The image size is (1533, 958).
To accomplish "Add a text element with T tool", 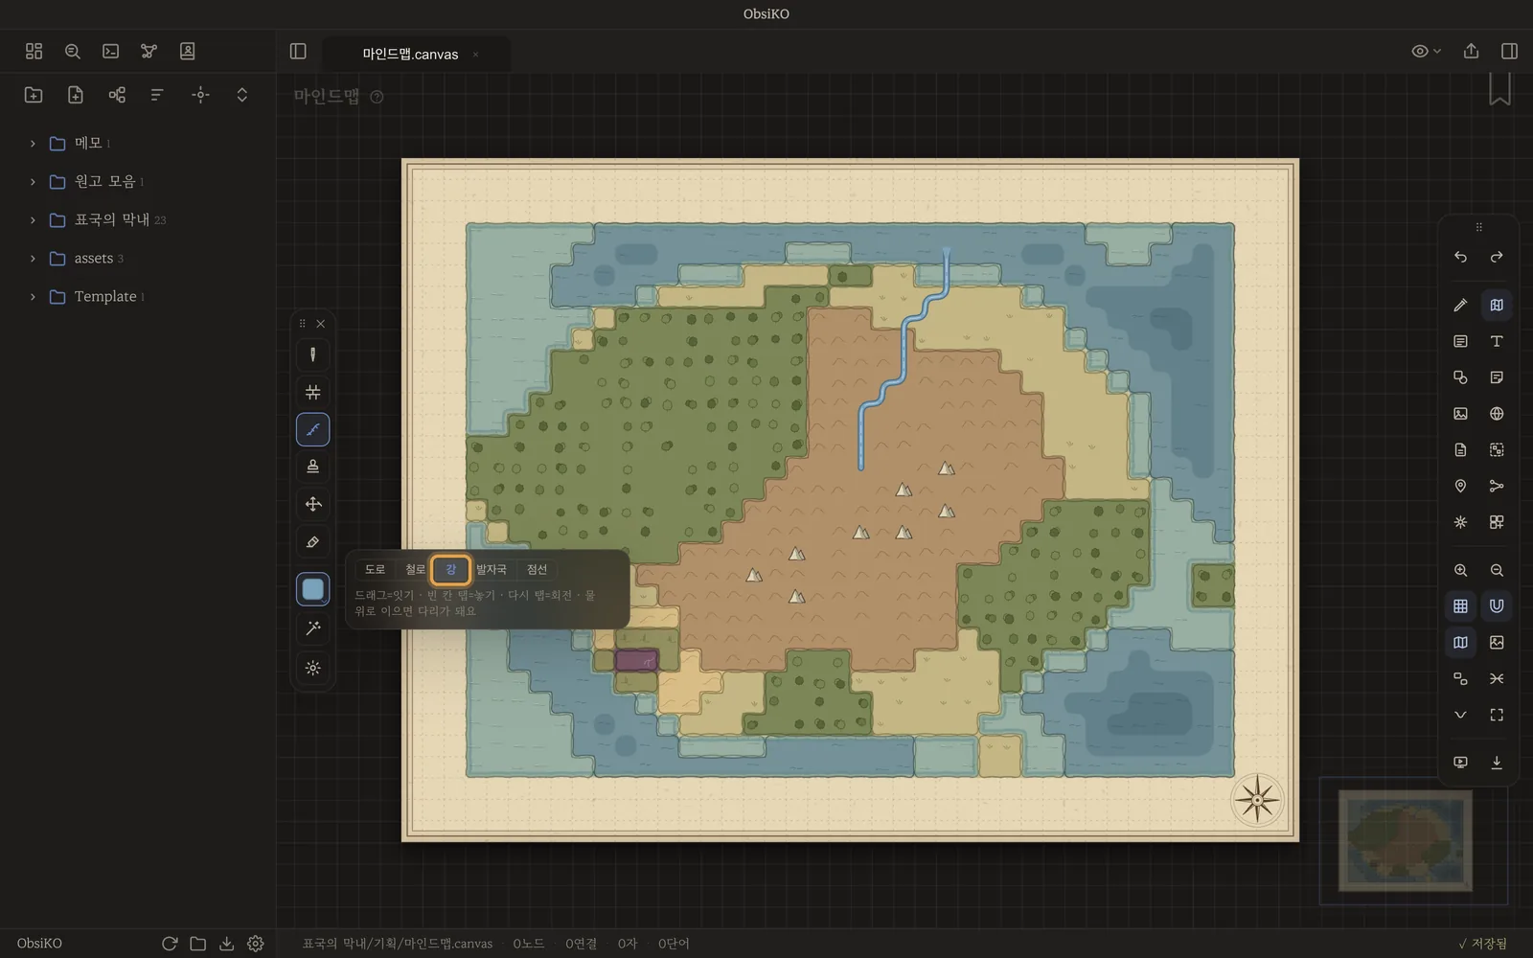I will [1497, 341].
